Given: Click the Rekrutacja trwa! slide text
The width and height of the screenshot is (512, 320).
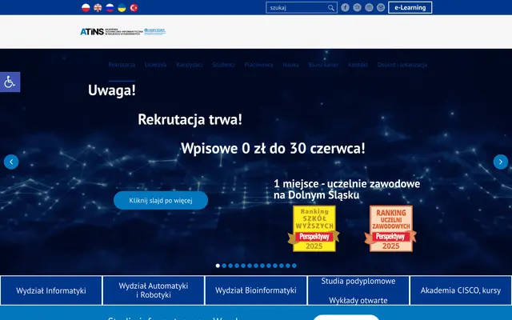Looking at the screenshot, I should pos(190,119).
